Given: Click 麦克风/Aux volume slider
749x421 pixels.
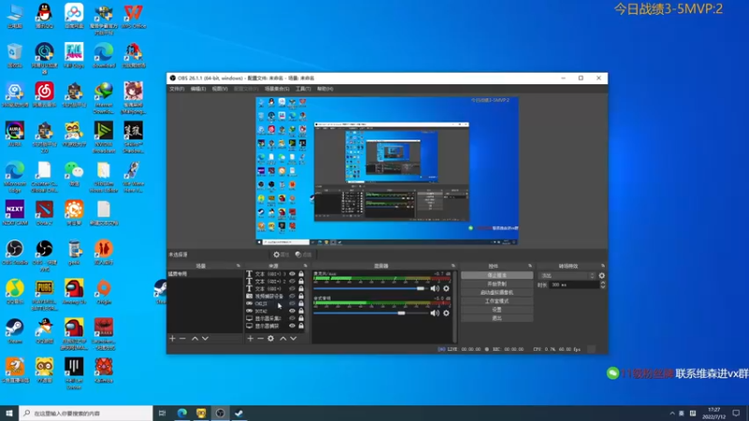Looking at the screenshot, I should tap(371, 288).
